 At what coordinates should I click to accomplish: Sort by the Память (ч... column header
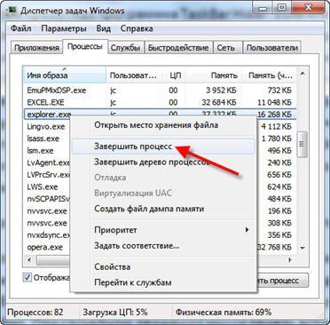[x=270, y=75]
